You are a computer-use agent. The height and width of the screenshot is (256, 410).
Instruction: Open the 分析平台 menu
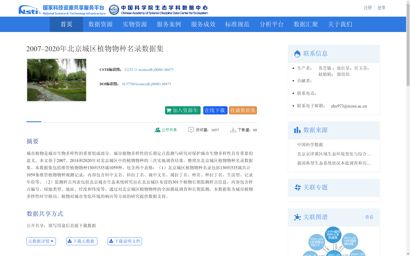coord(272,24)
